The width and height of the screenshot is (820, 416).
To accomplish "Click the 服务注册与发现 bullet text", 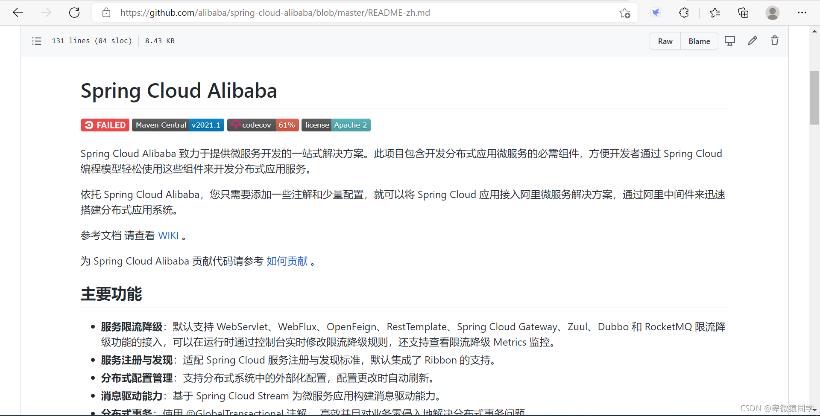I will tap(137, 360).
